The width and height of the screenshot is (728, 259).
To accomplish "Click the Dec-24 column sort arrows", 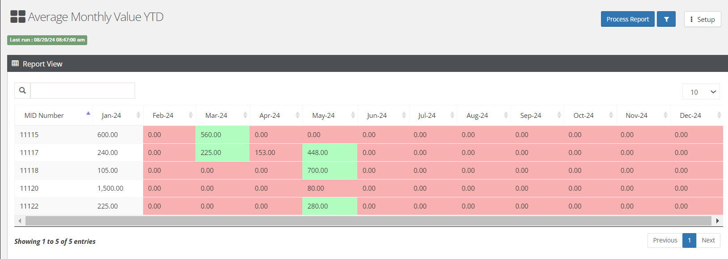I will point(719,115).
